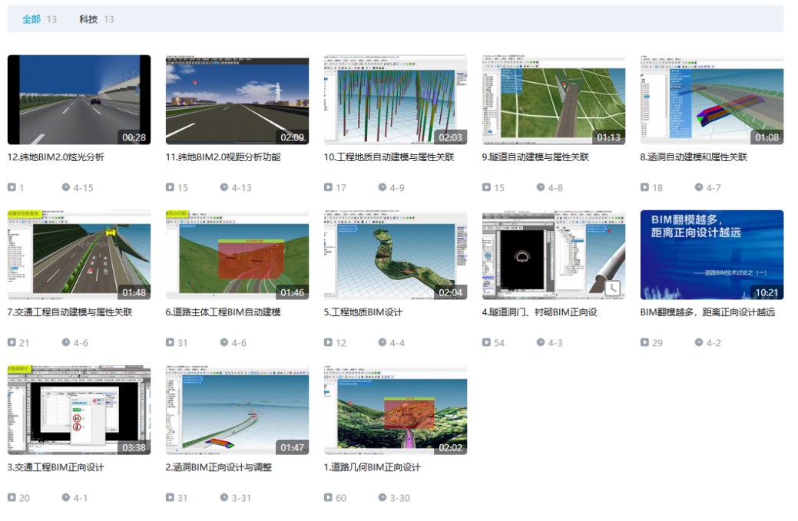Open video title 3.交通工程BIM正向设计
The height and width of the screenshot is (521, 798).
55,467
